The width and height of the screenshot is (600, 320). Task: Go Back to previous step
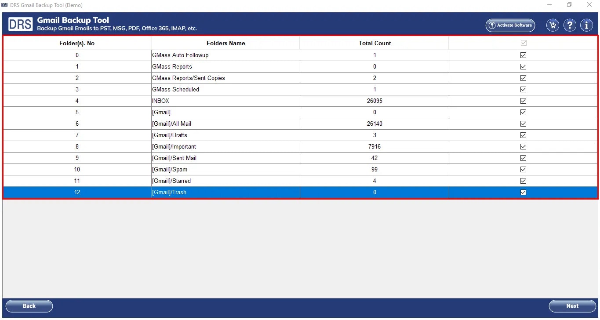pos(29,306)
